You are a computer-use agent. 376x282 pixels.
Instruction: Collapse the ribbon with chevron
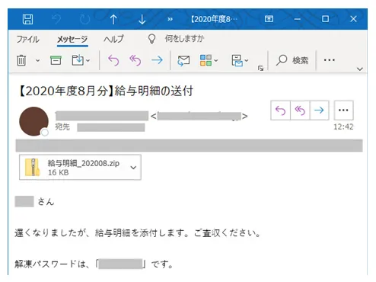tap(360, 69)
